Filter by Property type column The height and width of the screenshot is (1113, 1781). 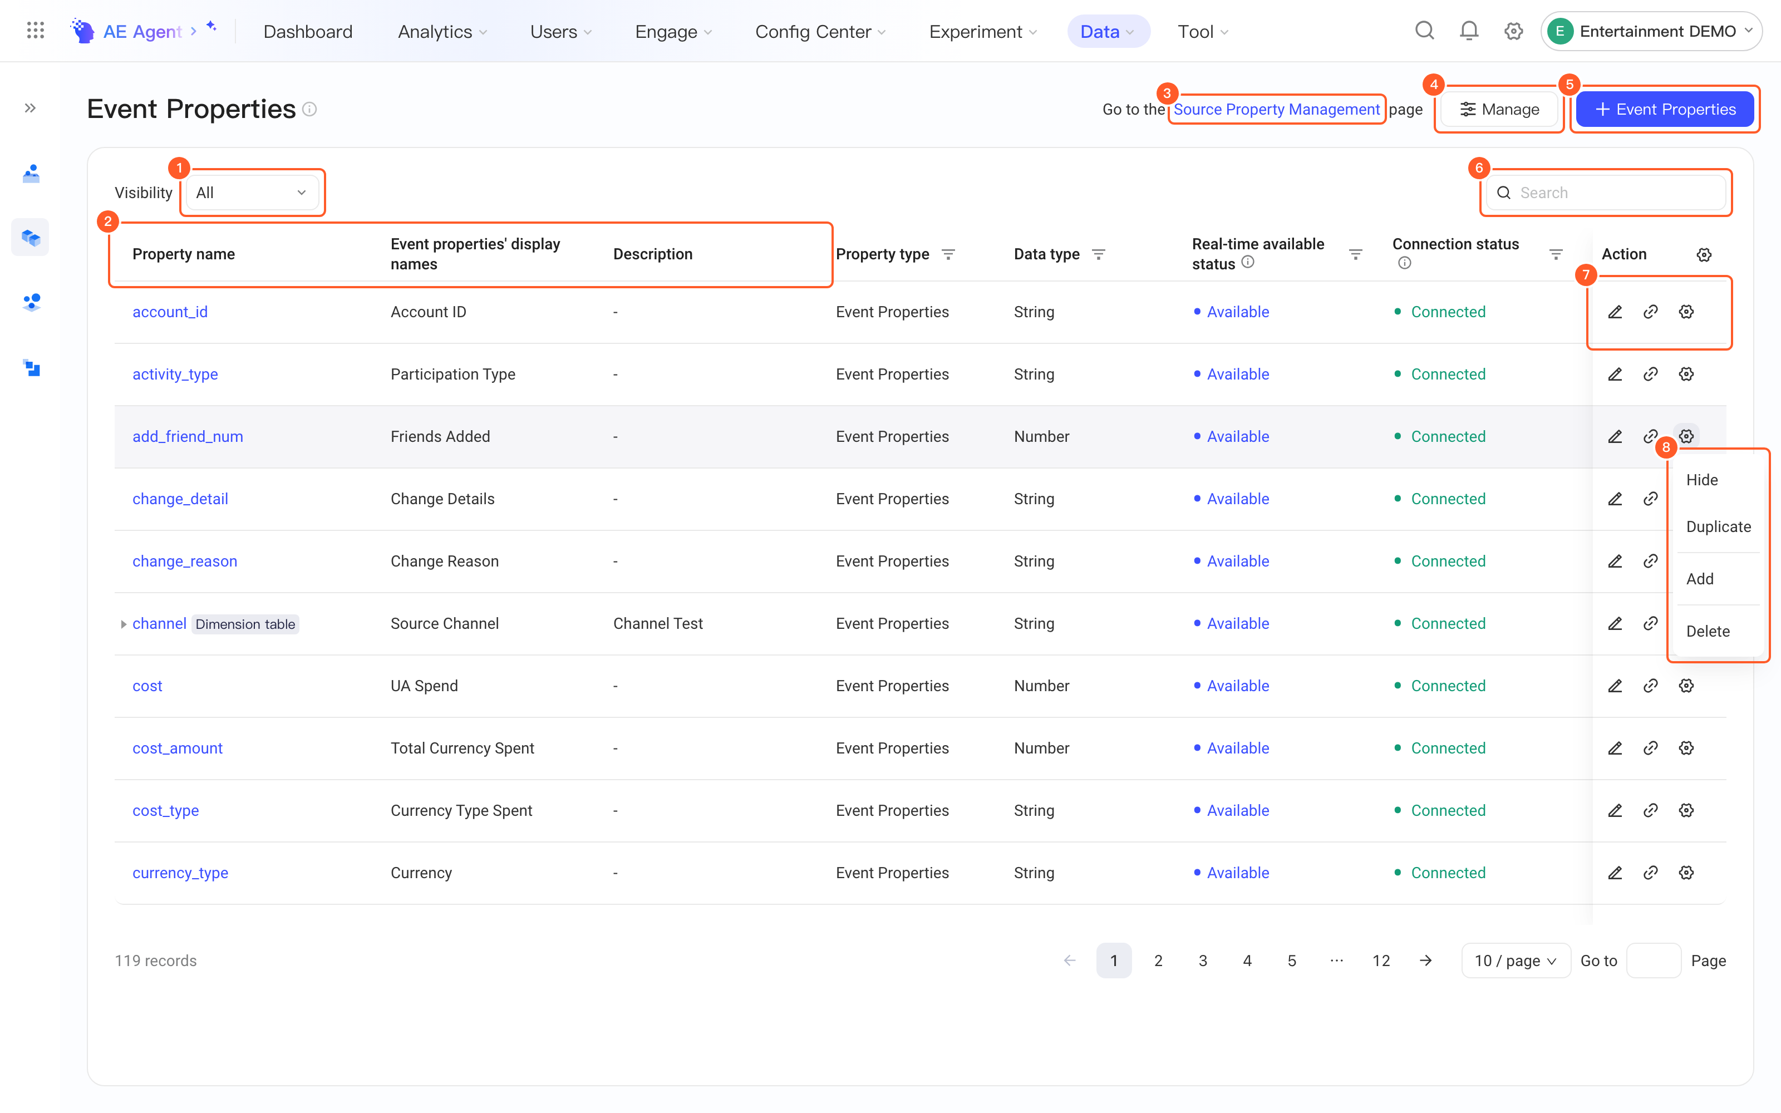click(x=948, y=254)
